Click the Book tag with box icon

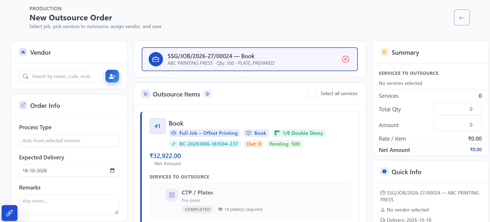click(256, 133)
